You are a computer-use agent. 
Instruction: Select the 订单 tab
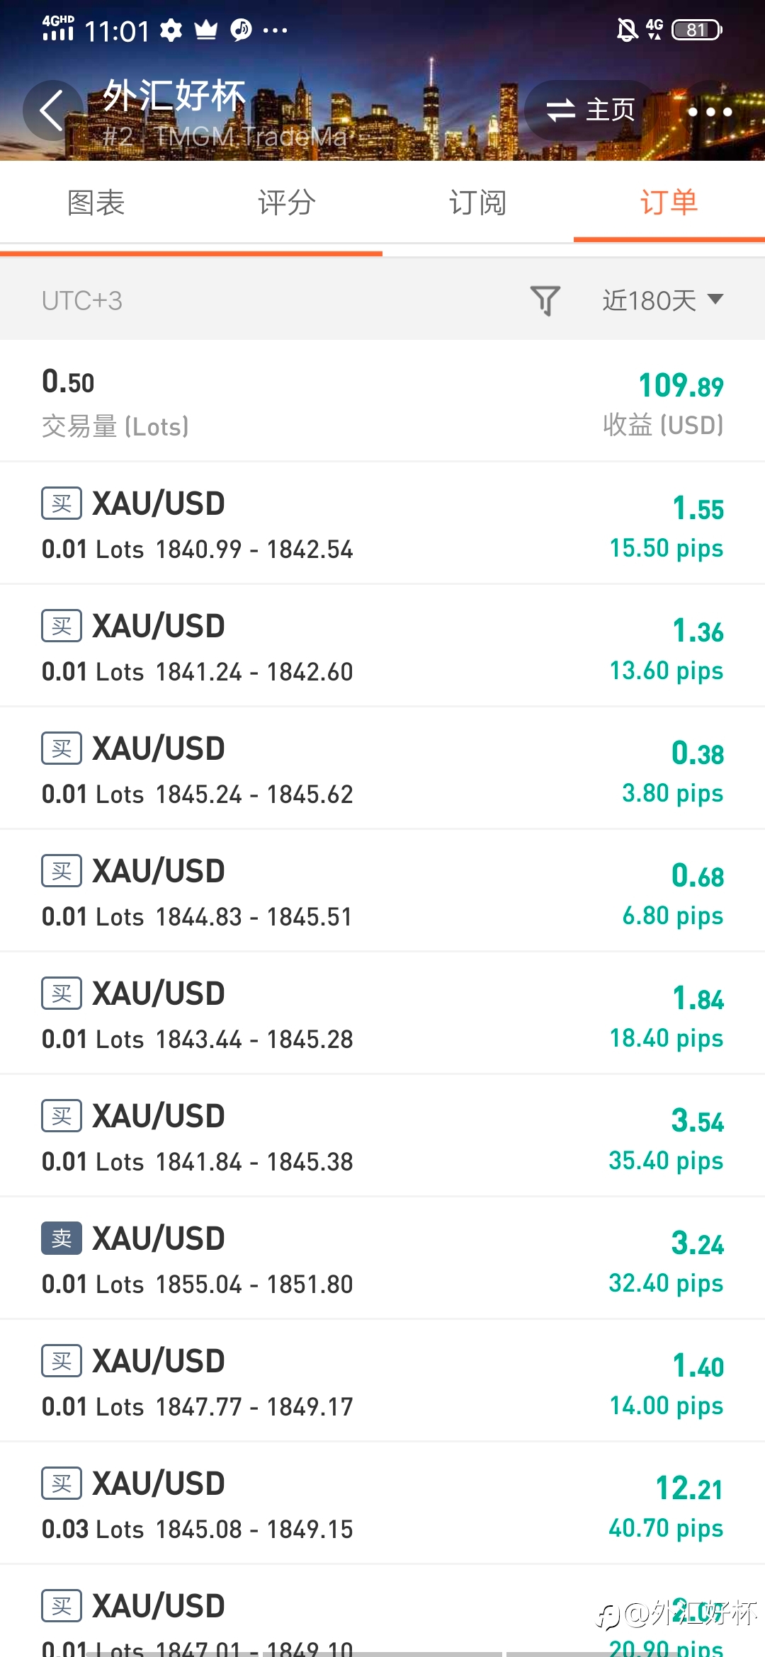click(x=669, y=203)
